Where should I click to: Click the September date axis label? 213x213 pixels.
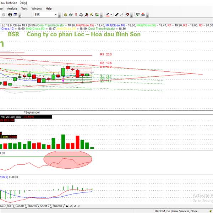point(32,113)
